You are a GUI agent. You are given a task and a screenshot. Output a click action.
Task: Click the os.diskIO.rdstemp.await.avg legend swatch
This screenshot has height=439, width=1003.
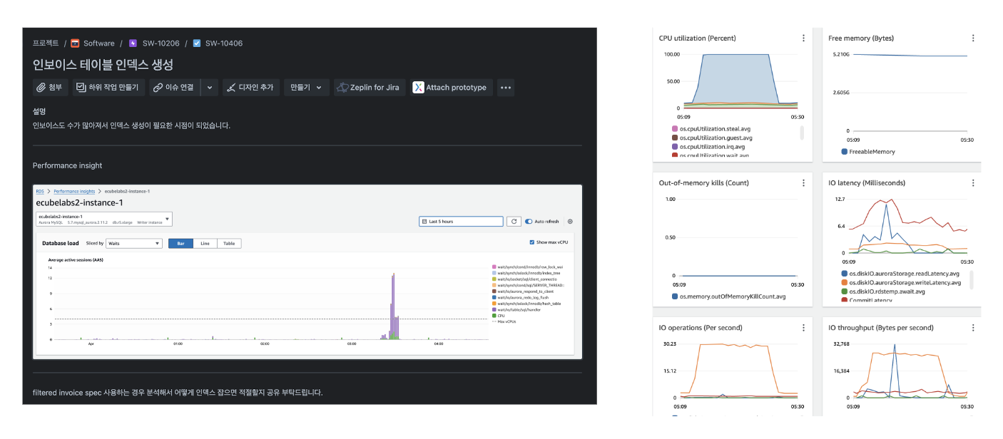pos(845,291)
